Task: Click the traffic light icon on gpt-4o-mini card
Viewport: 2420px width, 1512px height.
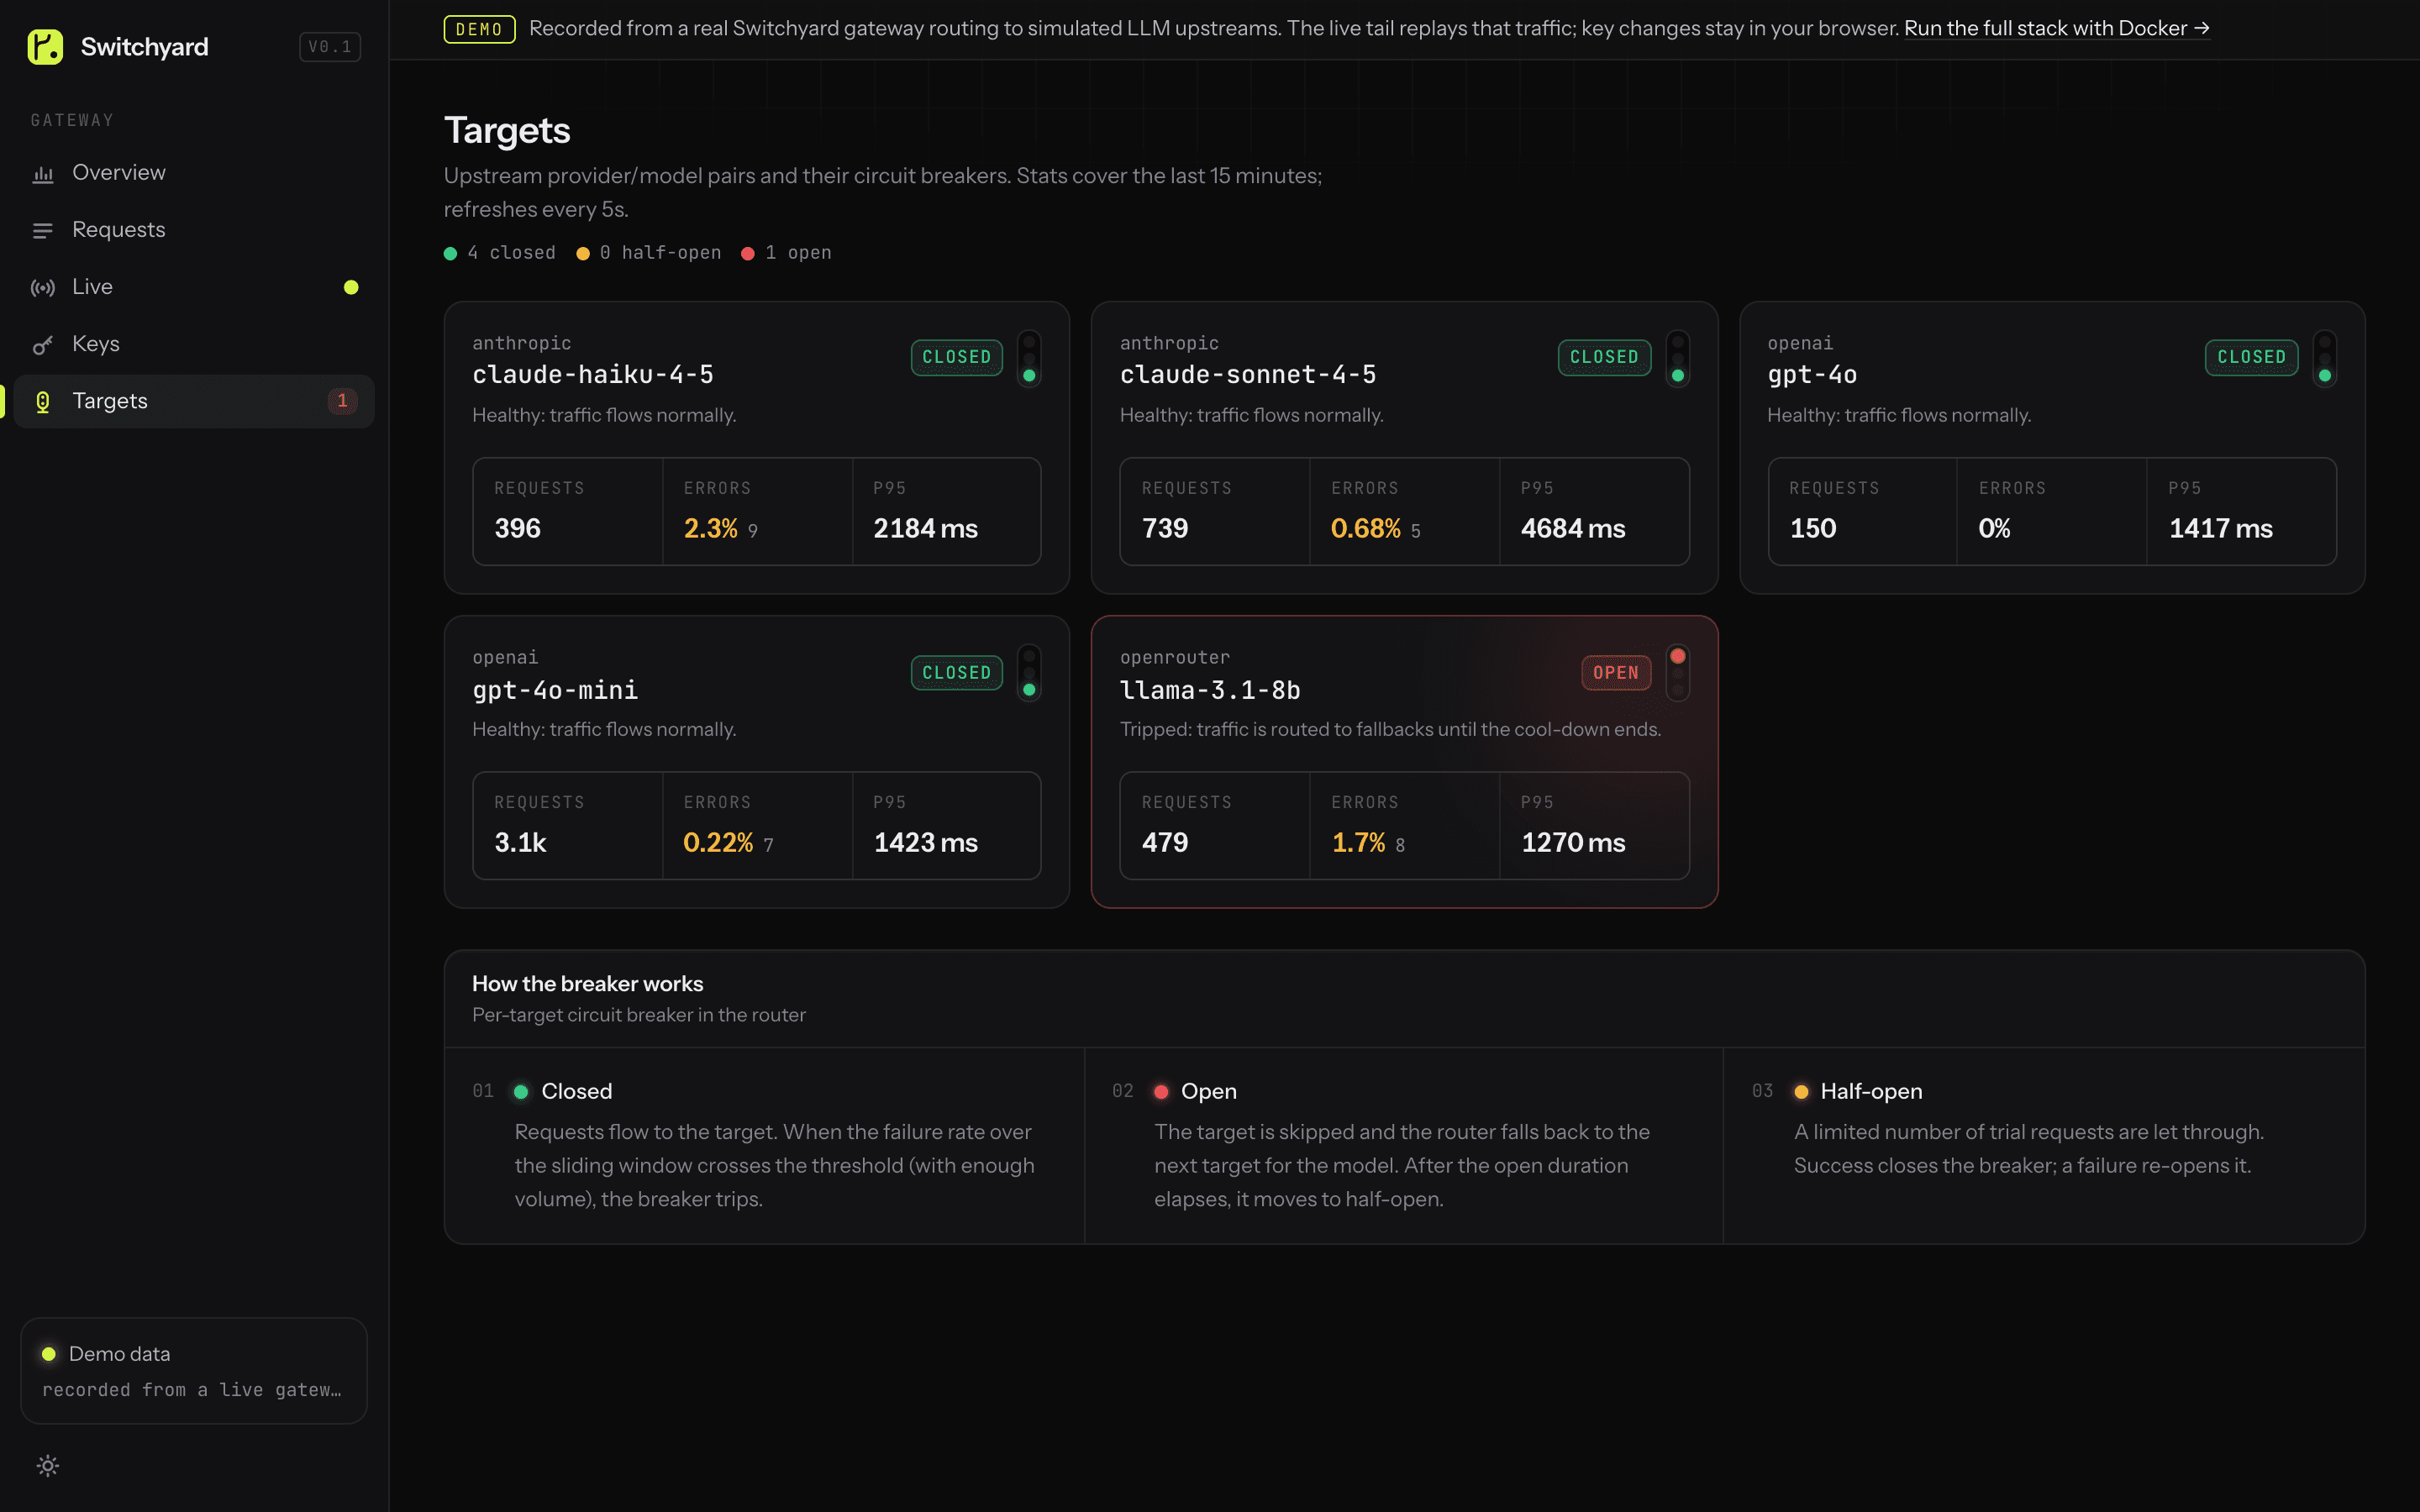Action: click(x=1029, y=673)
